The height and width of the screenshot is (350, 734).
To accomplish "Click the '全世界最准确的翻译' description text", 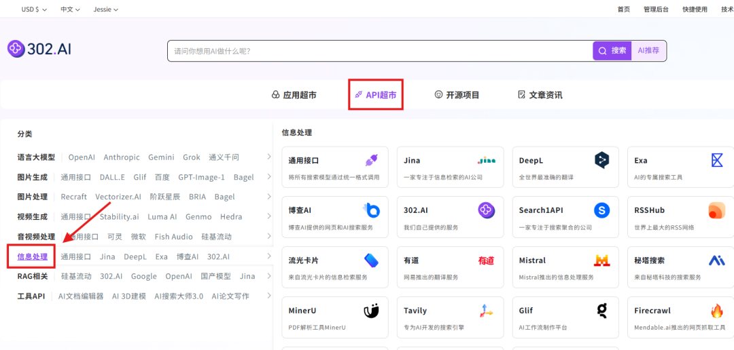I will (546, 178).
